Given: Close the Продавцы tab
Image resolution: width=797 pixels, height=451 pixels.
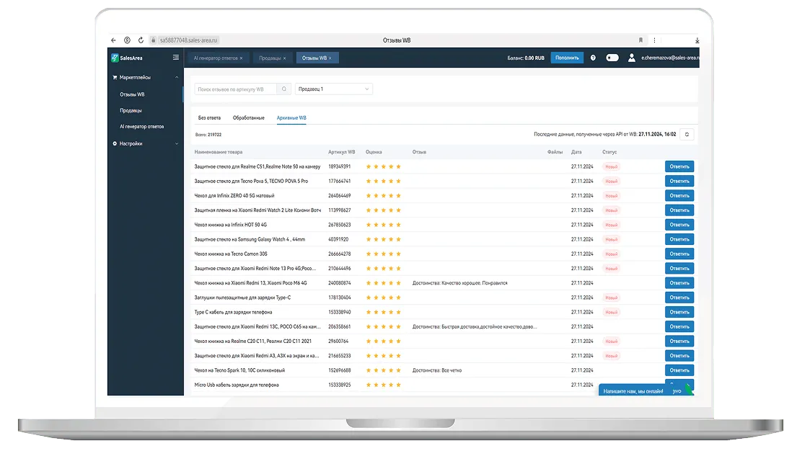Looking at the screenshot, I should (285, 58).
